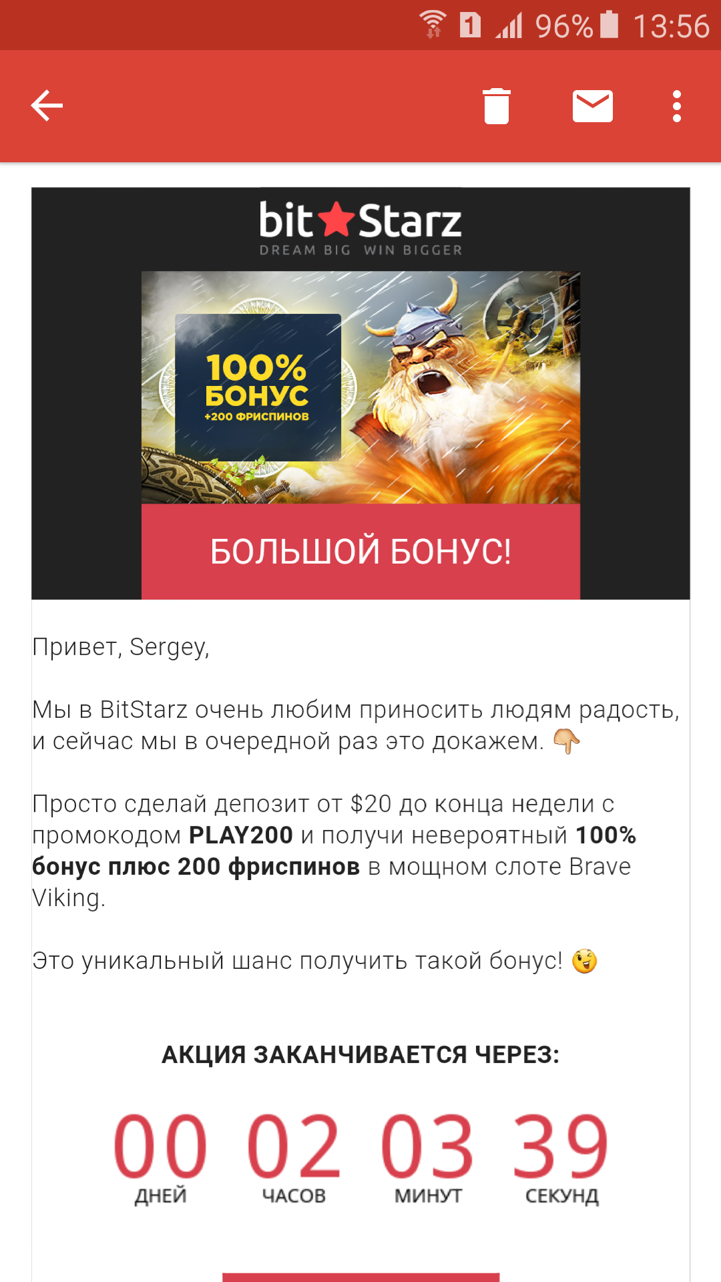Image resolution: width=721 pixels, height=1282 pixels.
Task: Delete this email with trash icon
Action: coord(497,106)
